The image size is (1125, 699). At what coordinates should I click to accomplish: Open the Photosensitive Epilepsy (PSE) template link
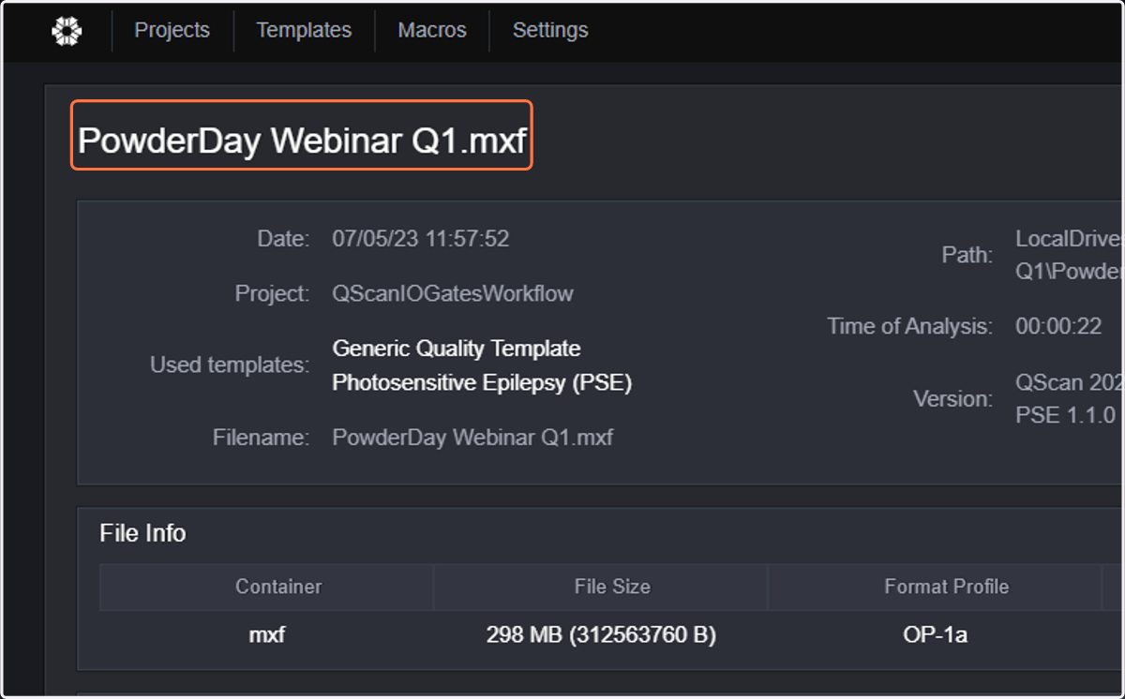482,383
